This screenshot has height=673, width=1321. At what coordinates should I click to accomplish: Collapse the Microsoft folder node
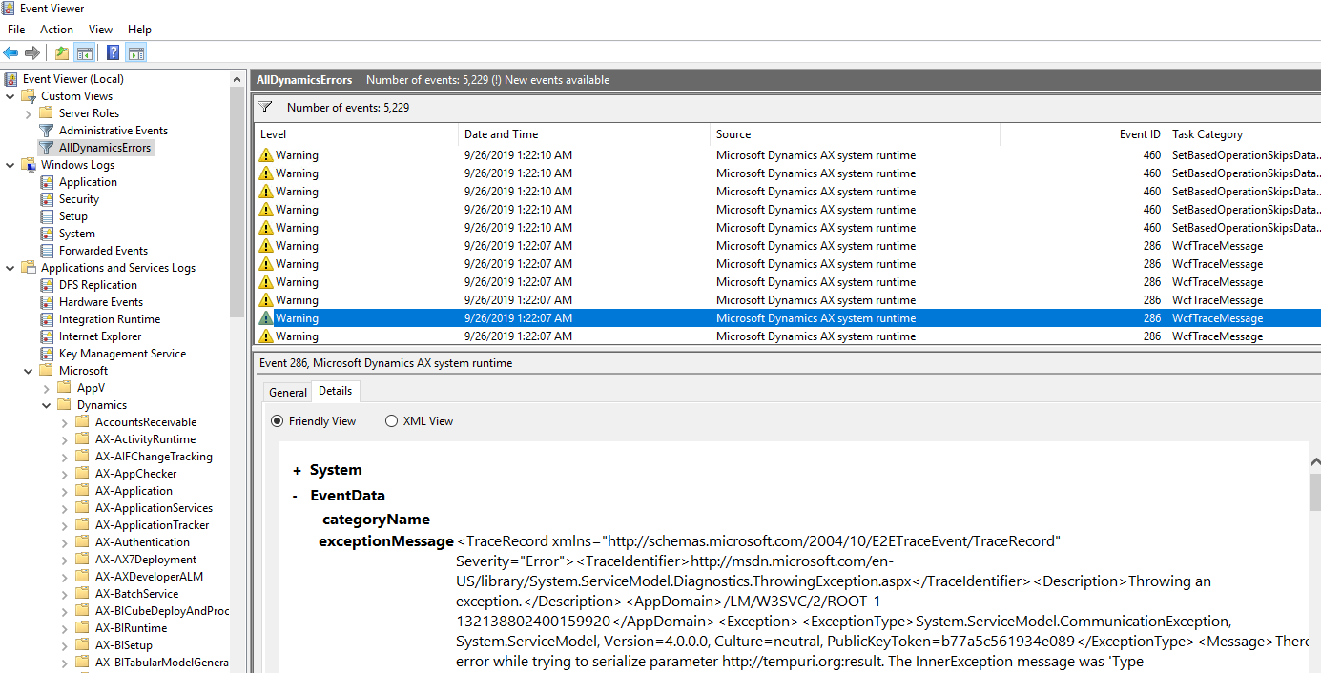click(29, 371)
